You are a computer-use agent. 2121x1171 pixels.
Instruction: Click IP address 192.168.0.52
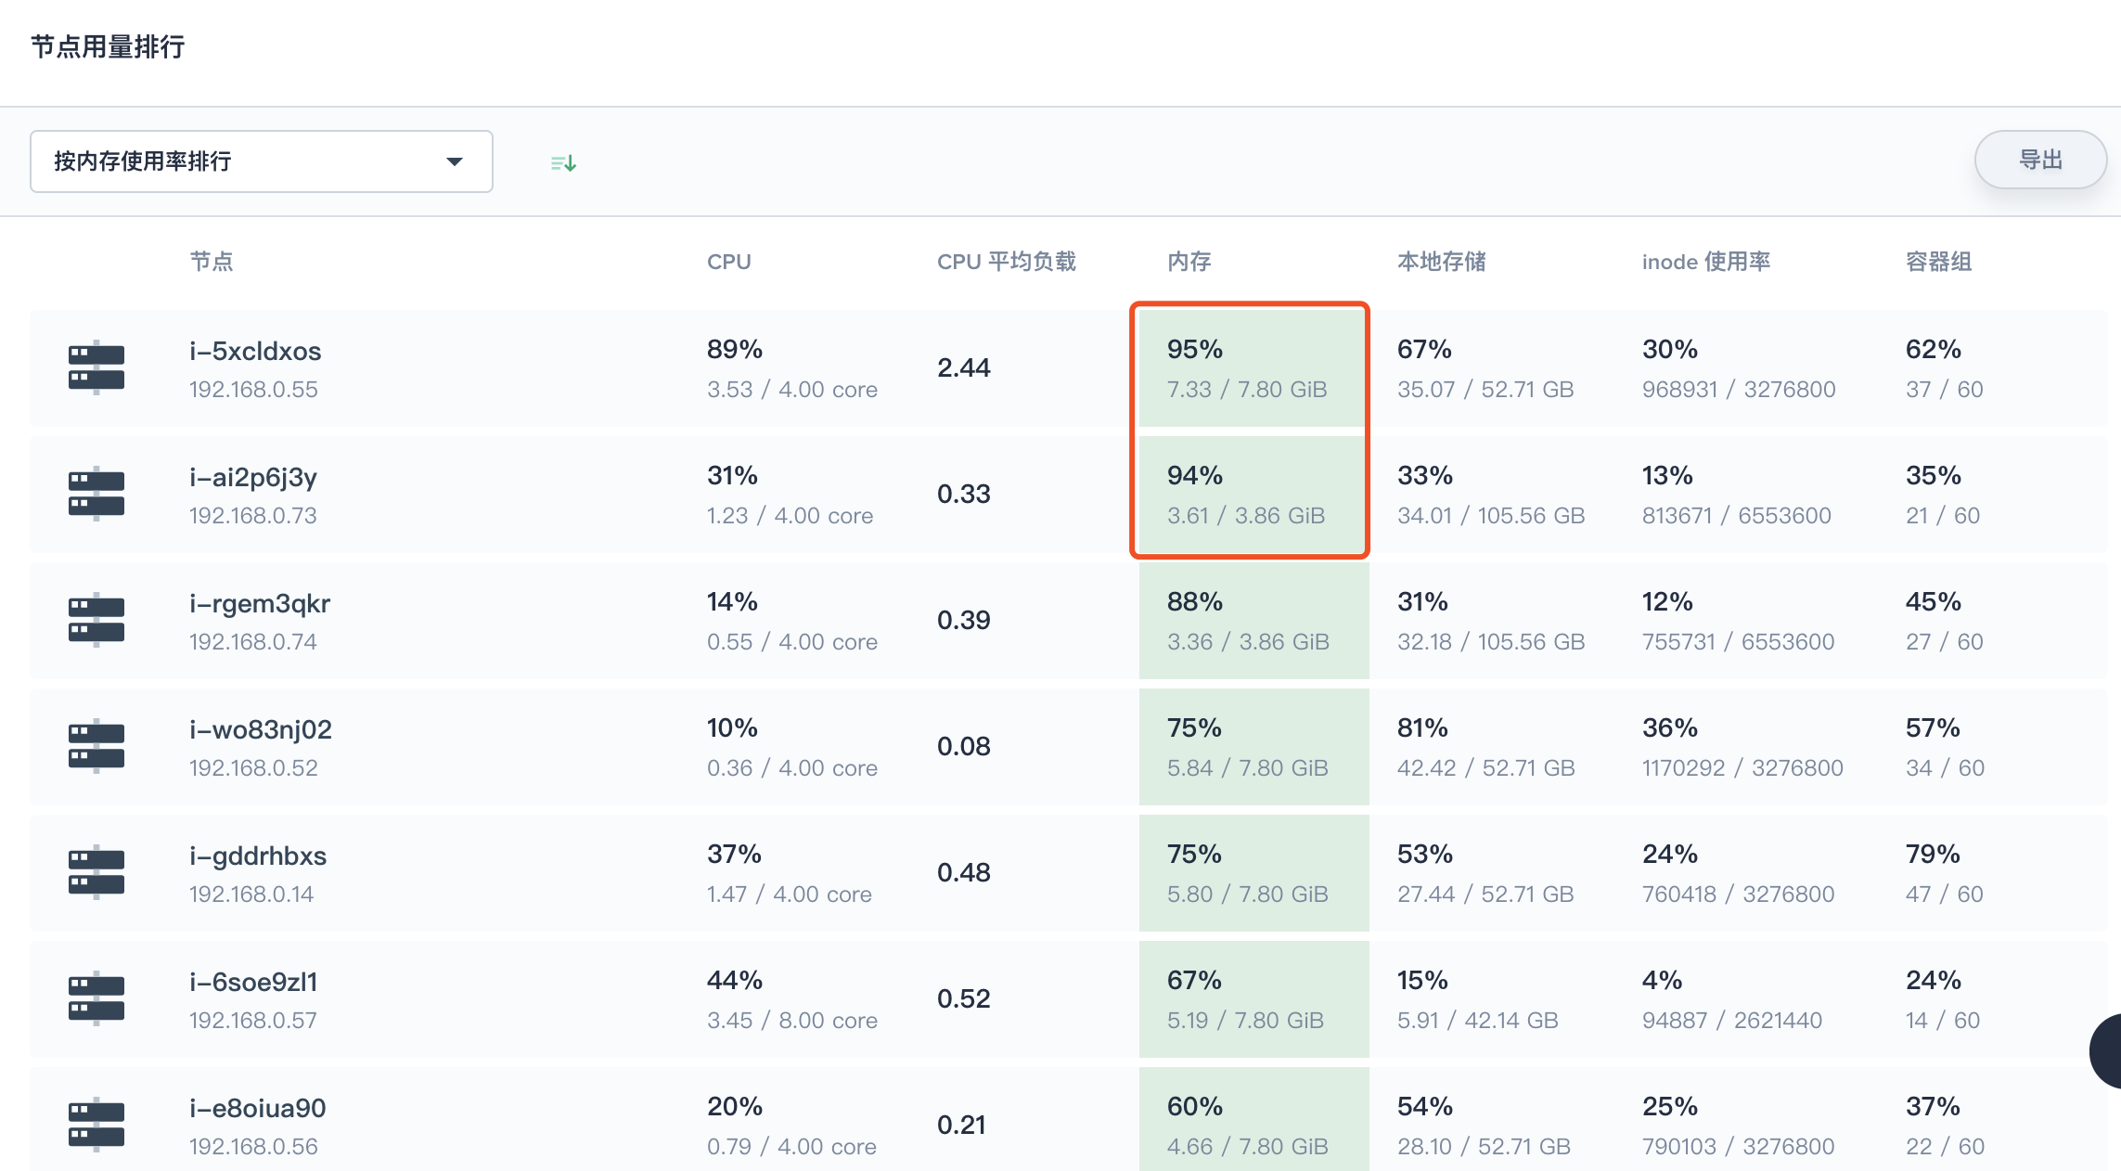point(253,768)
